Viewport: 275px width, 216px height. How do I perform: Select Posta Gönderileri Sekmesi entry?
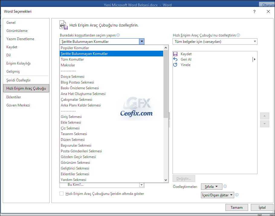tap(112, 151)
